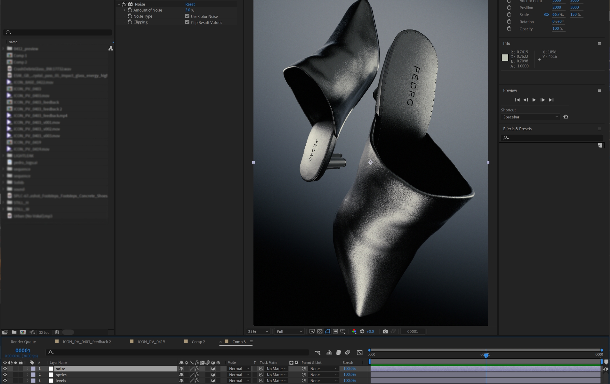
Task: Open the Full resolution dropdown
Action: tap(290, 332)
